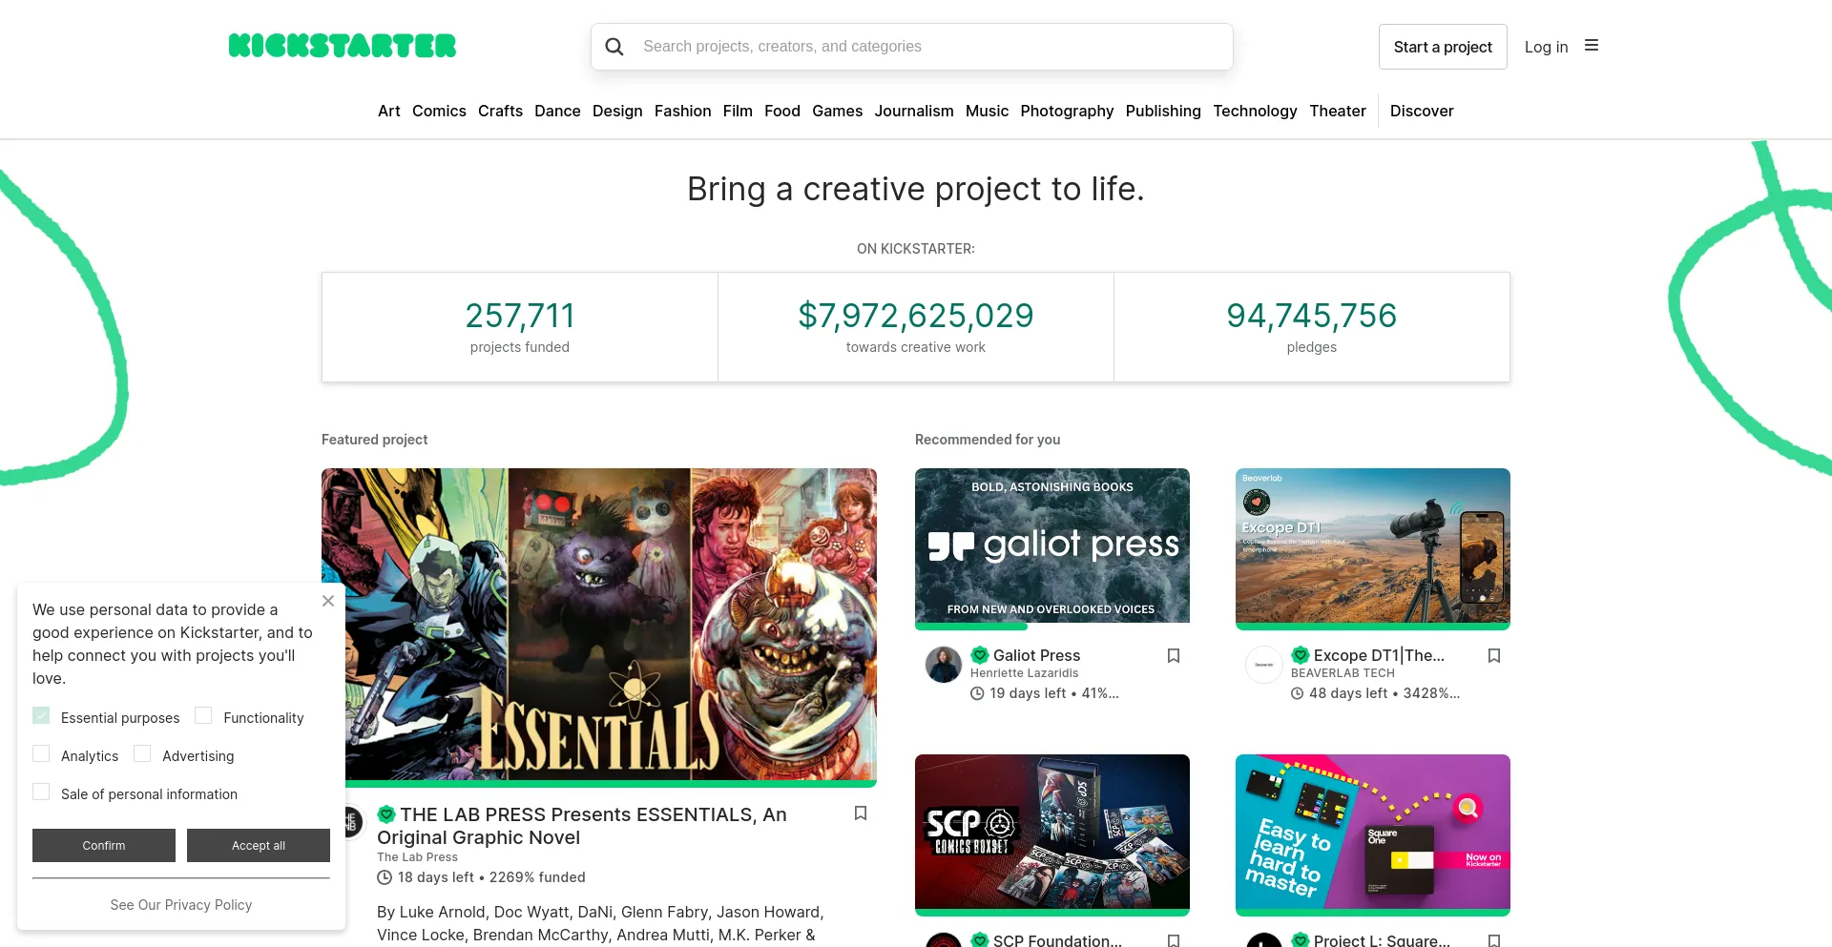Screen dimensions: 1832x947
Task: Enable the Advertising checkbox
Action: coord(142,753)
